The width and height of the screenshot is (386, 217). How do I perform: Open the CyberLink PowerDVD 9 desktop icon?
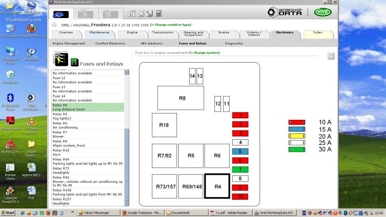[10, 195]
